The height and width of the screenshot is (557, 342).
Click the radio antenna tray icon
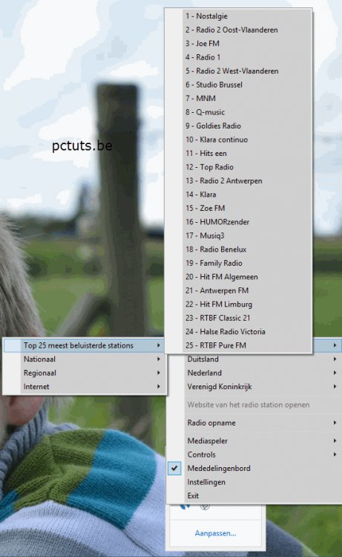point(205,507)
